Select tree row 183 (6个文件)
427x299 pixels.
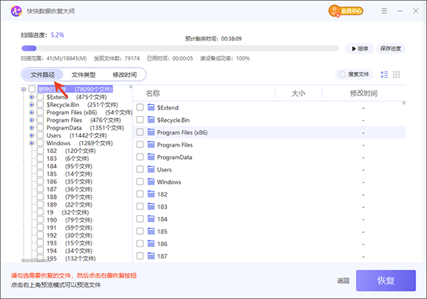68,158
